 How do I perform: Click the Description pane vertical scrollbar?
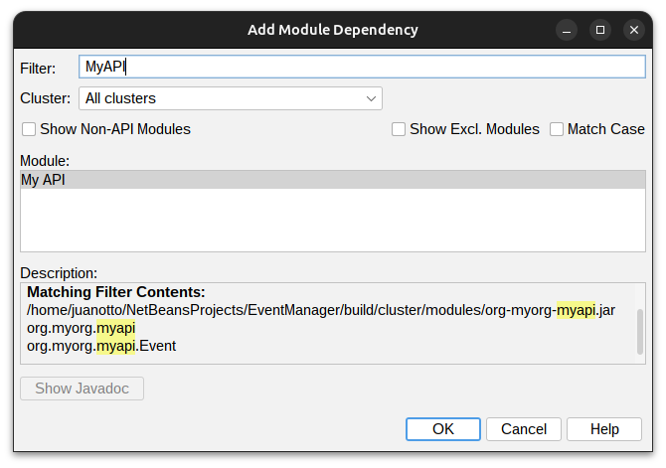pos(639,329)
